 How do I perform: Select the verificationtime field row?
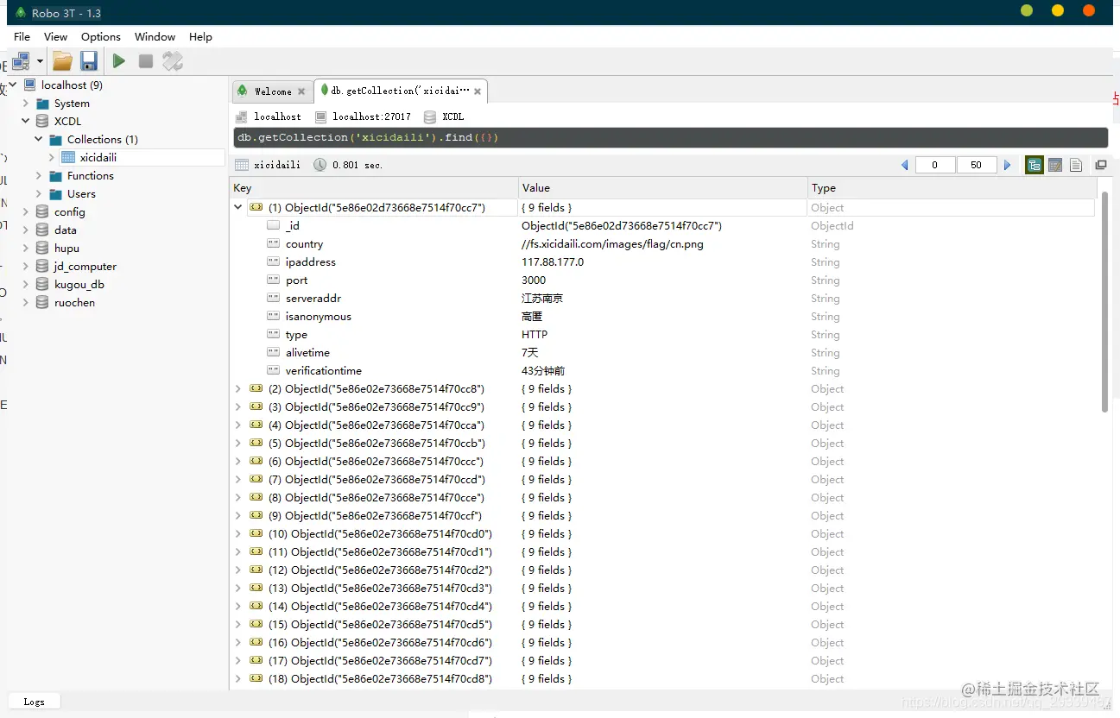[x=663, y=370]
